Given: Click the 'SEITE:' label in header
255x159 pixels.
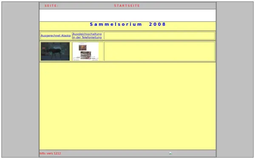Looking at the screenshot, I should point(51,6).
